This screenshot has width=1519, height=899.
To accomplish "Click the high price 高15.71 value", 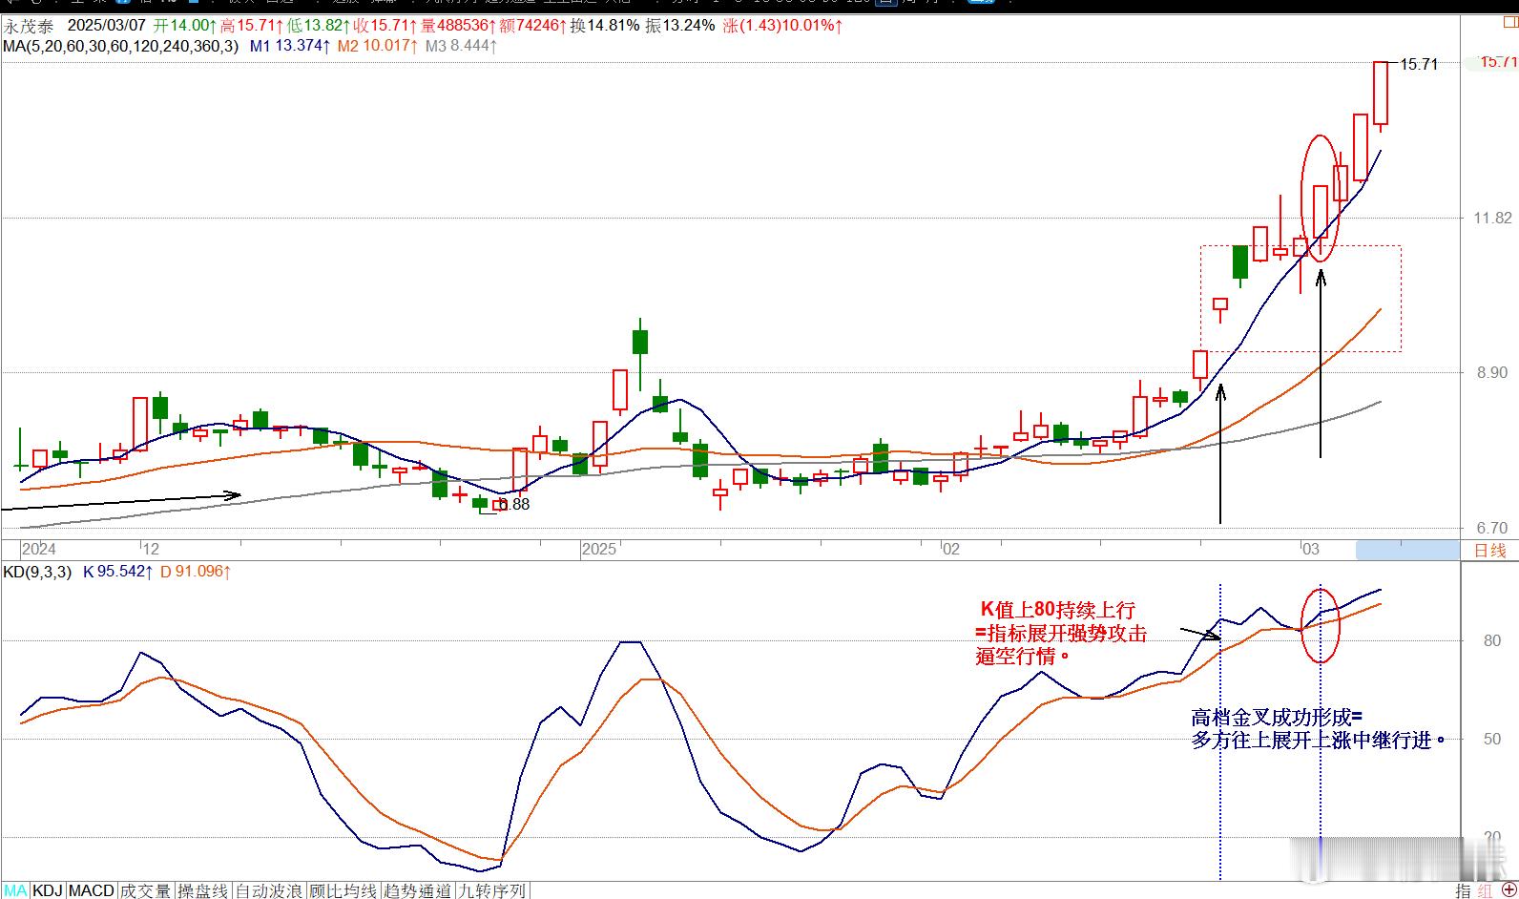I will click(x=251, y=26).
